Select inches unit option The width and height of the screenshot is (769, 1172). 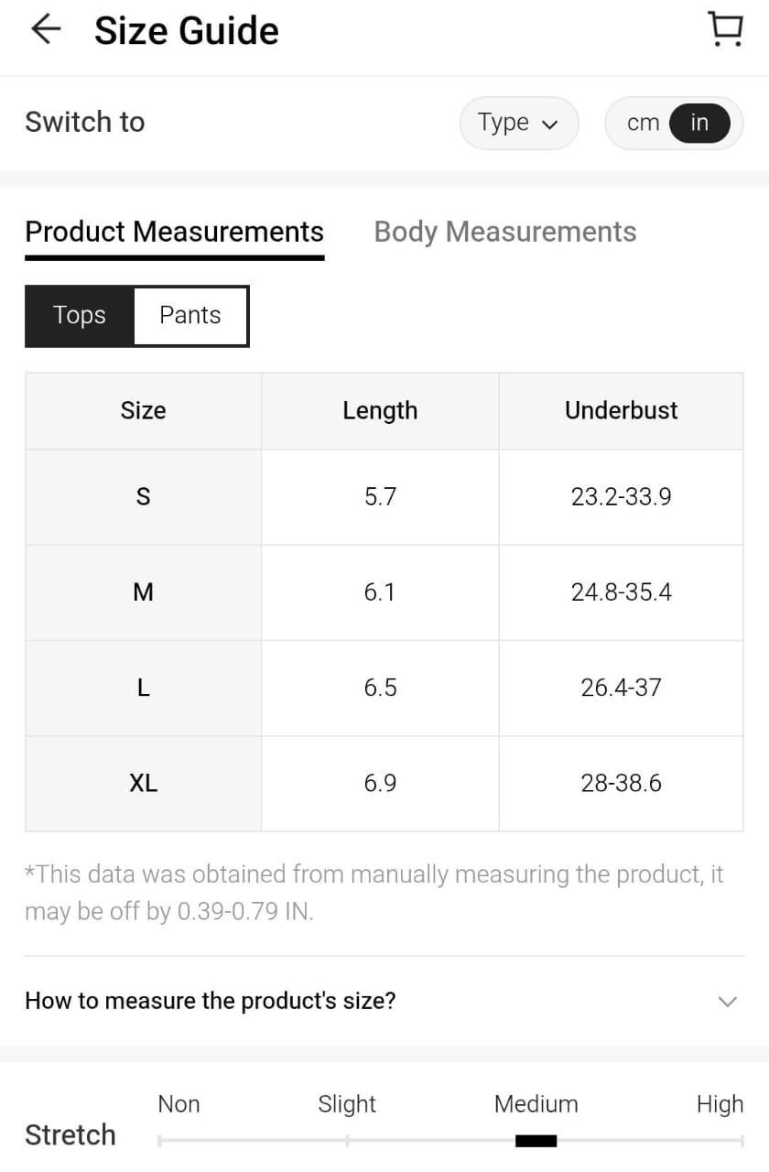[x=700, y=123]
